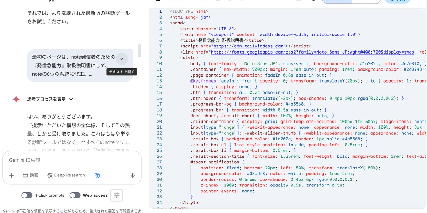Click the '.slider-container' CSS rule line

308,122
